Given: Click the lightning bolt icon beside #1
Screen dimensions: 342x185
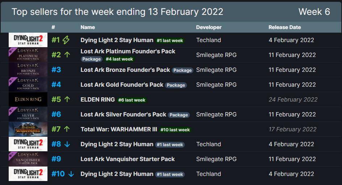Looking at the screenshot, I should click(x=66, y=40).
